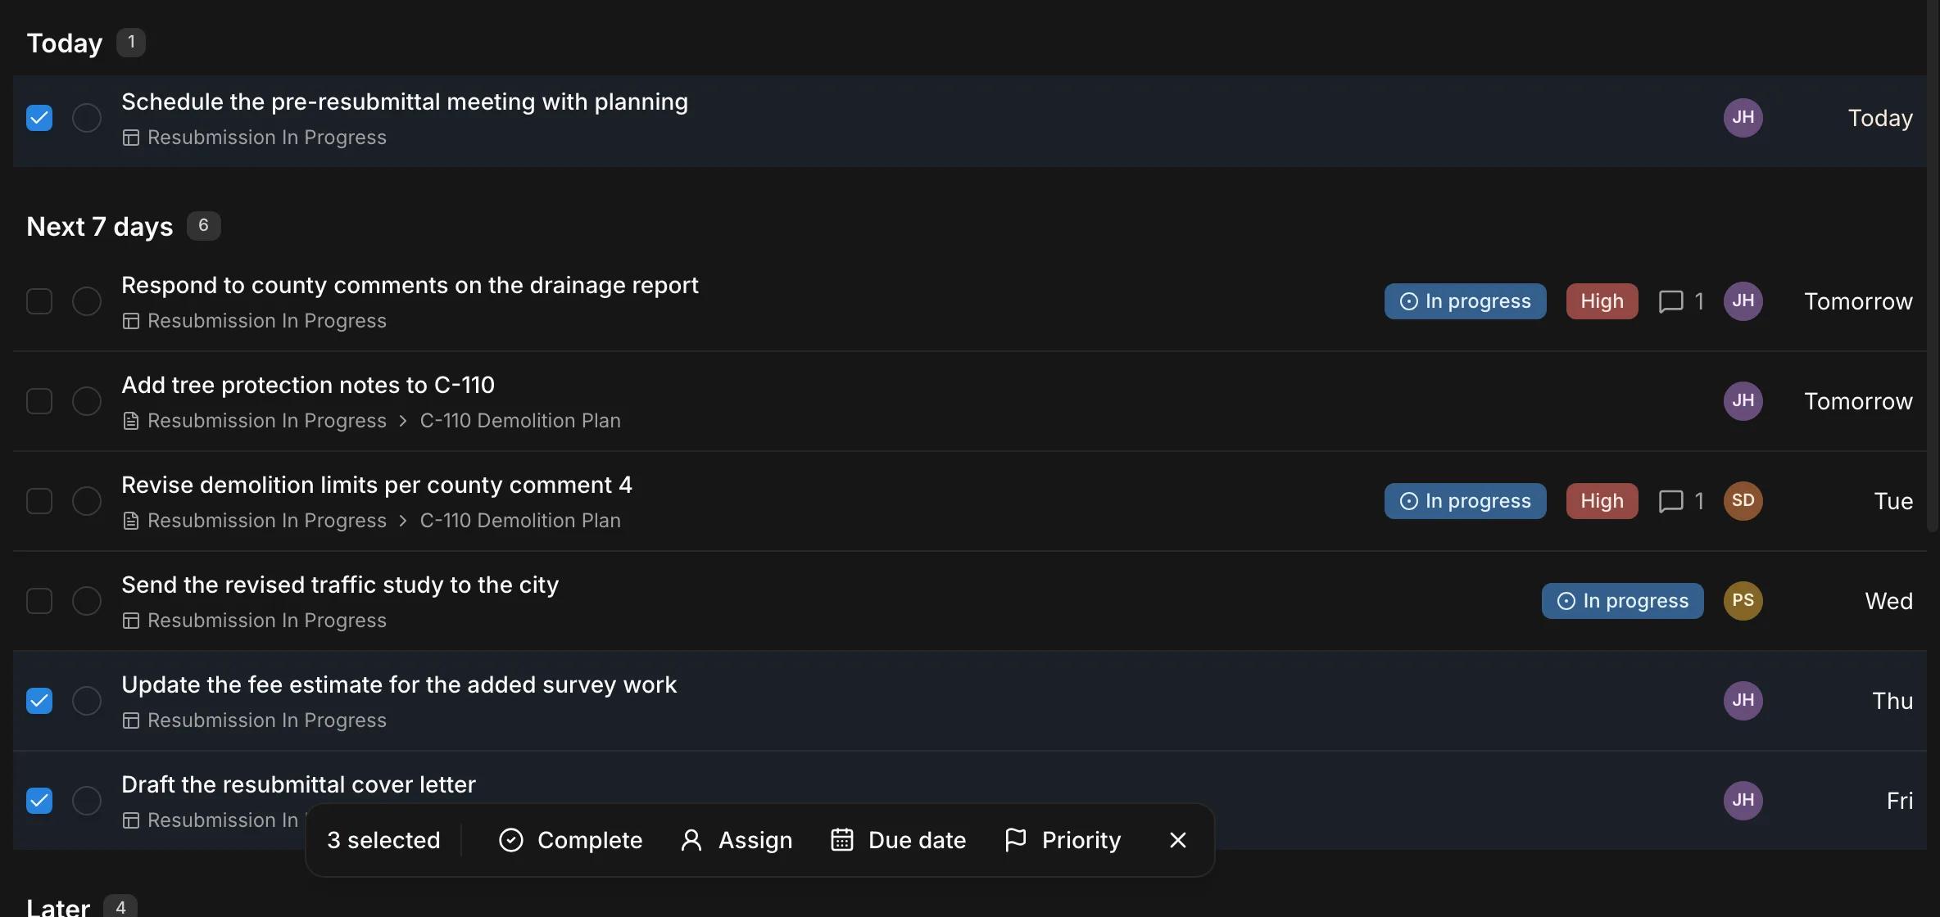Dismiss the 3 selected action bar
Screen dimensions: 1940x917
1178,840
